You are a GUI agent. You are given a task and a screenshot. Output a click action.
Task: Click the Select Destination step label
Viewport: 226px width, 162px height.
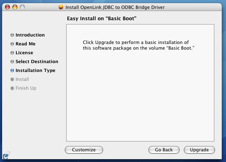point(37,62)
